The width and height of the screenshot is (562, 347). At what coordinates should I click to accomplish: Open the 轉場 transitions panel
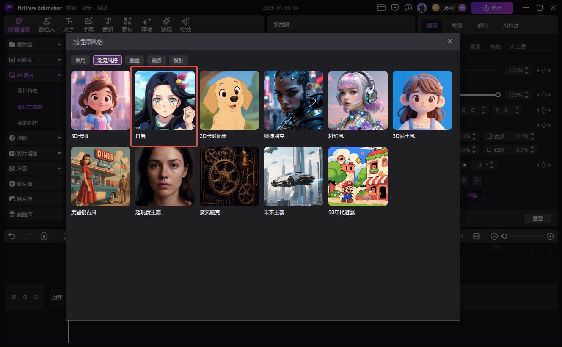[x=147, y=25]
